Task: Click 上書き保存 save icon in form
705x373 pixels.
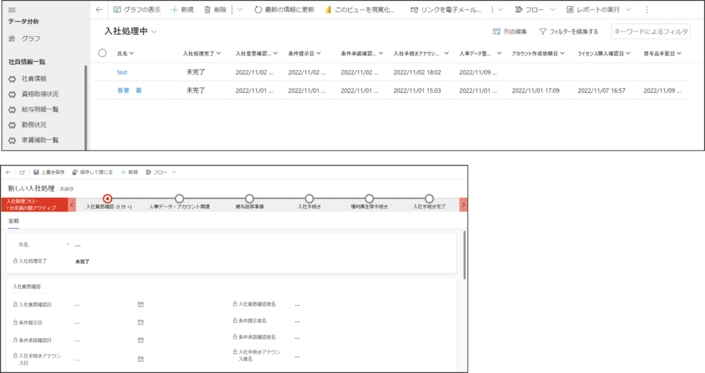Action: click(36, 172)
